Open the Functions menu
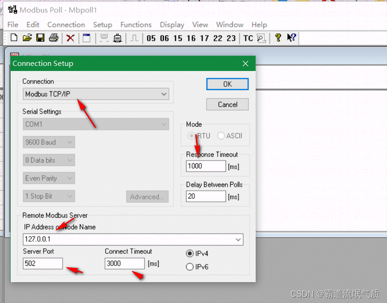The height and width of the screenshot is (303, 387). coord(136,25)
